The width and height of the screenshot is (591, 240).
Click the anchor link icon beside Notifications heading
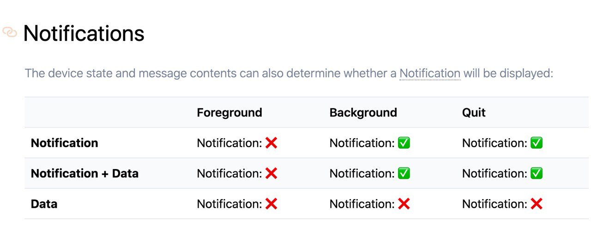(x=10, y=32)
